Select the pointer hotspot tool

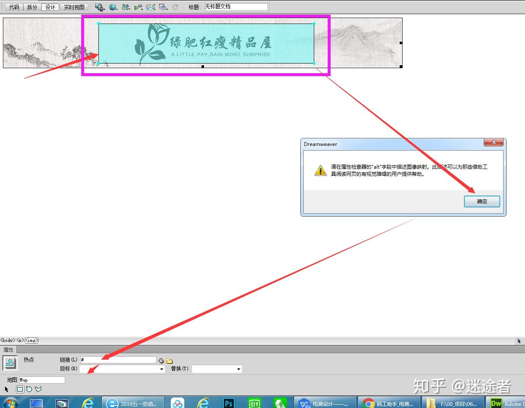pyautogui.click(x=7, y=389)
